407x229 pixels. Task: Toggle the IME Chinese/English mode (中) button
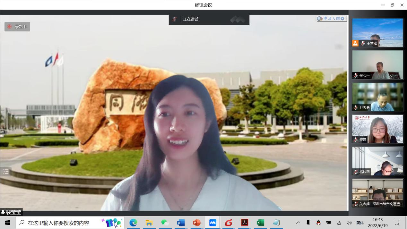[325, 19]
